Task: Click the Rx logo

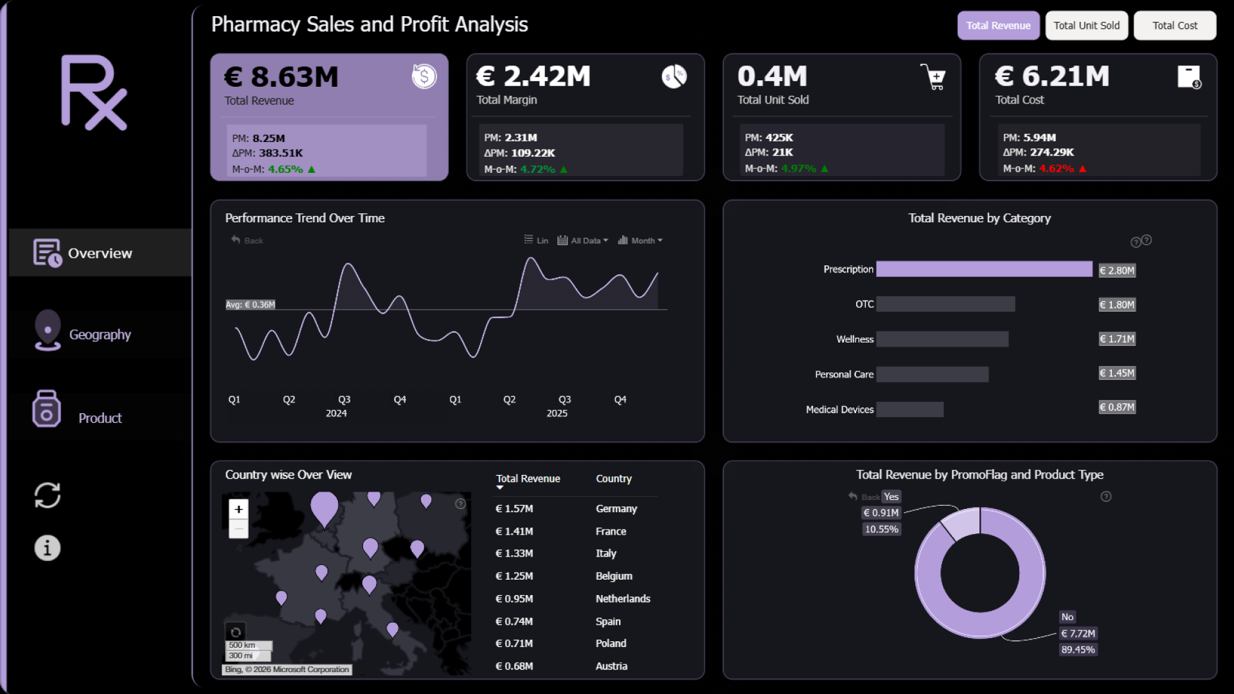Action: point(94,93)
